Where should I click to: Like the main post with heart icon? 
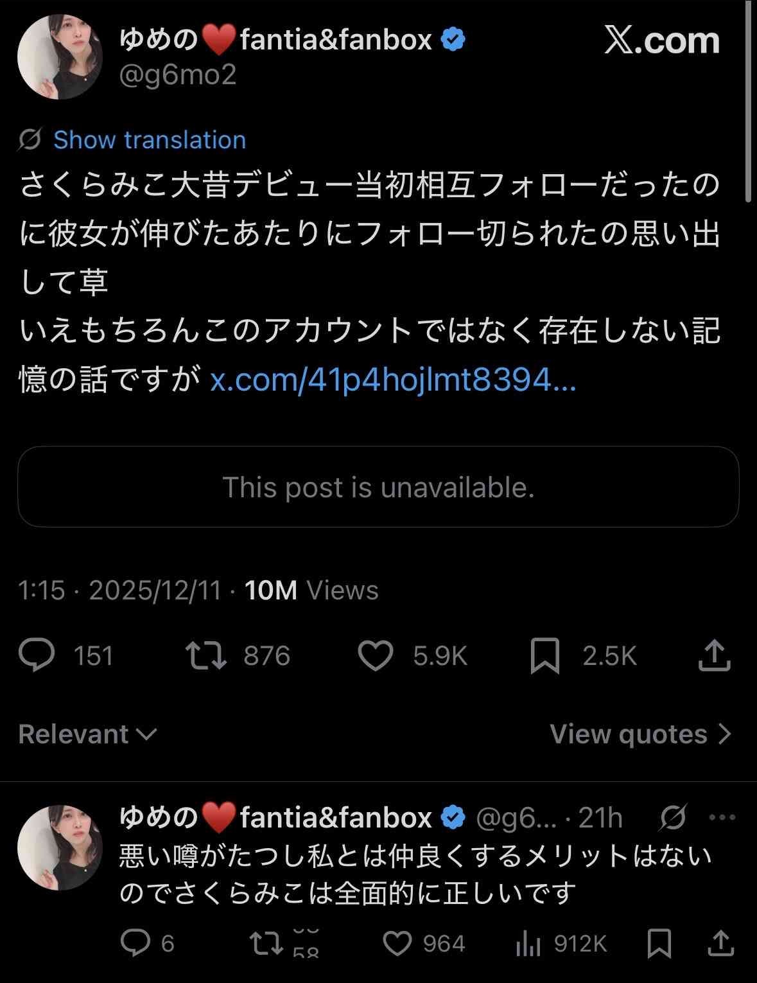click(375, 655)
